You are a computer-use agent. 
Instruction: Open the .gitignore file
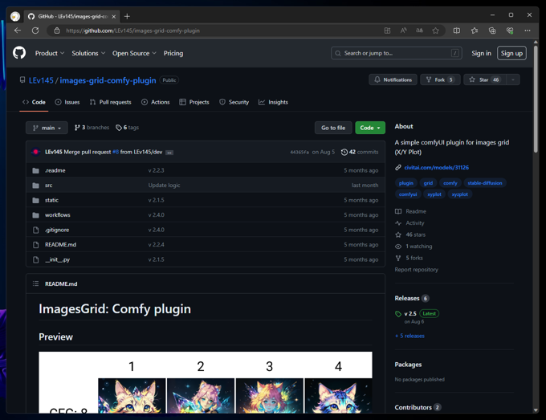pos(57,230)
